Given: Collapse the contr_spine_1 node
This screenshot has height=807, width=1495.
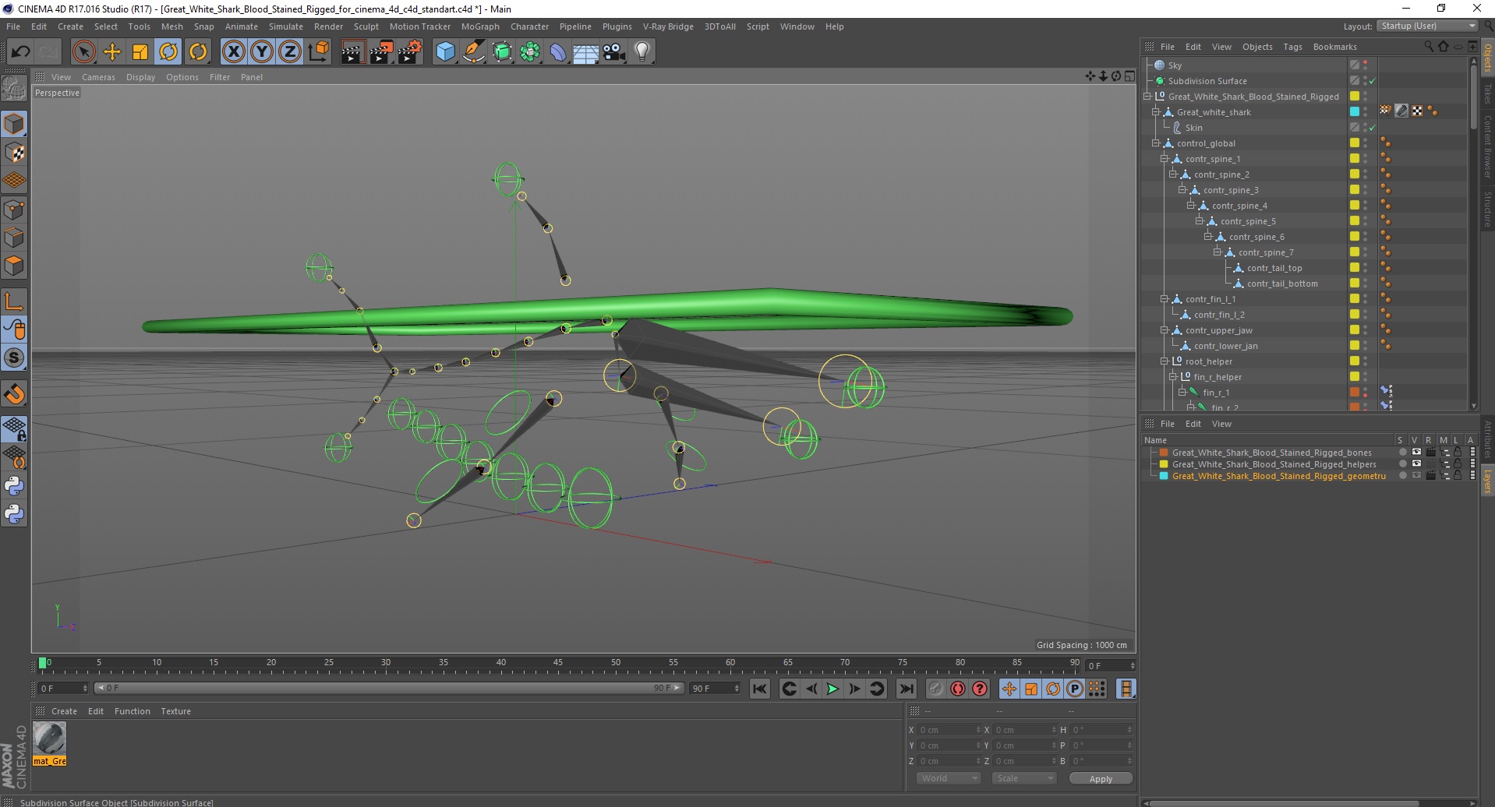Looking at the screenshot, I should pyautogui.click(x=1165, y=159).
